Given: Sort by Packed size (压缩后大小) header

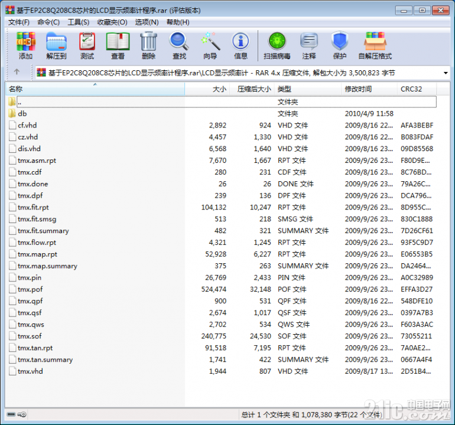Looking at the screenshot, I should coord(252,89).
